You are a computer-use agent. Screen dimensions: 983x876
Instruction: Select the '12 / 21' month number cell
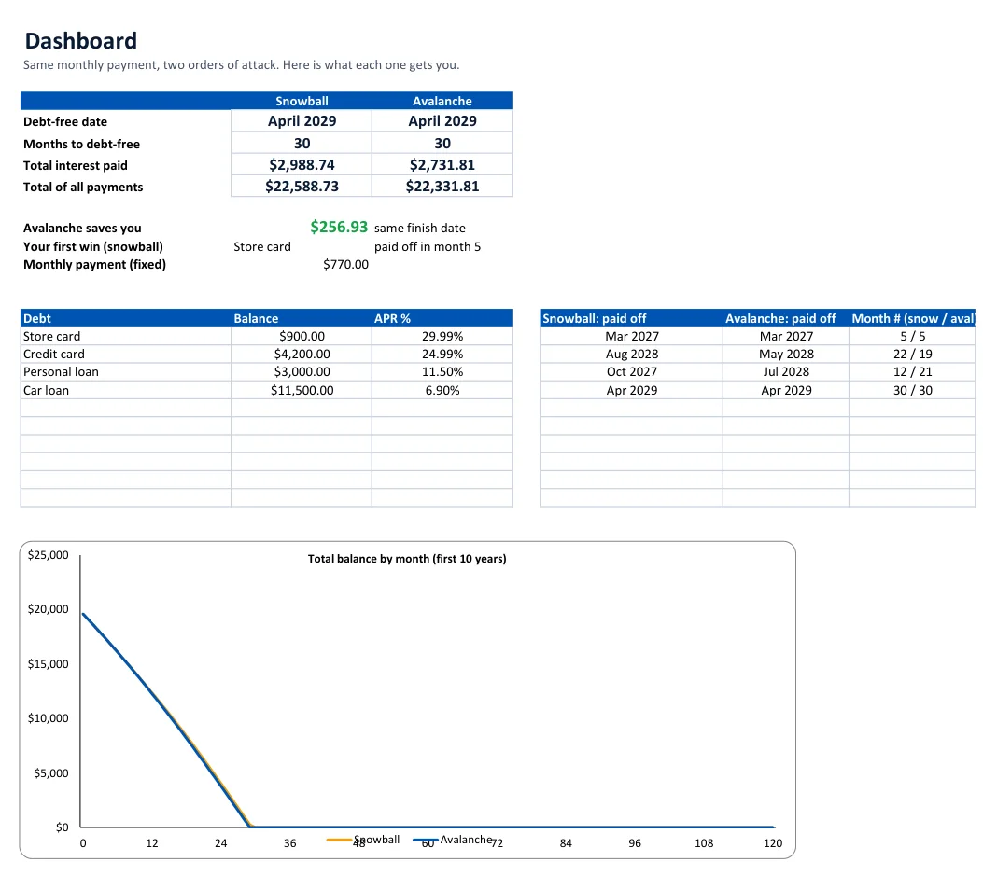(x=912, y=371)
